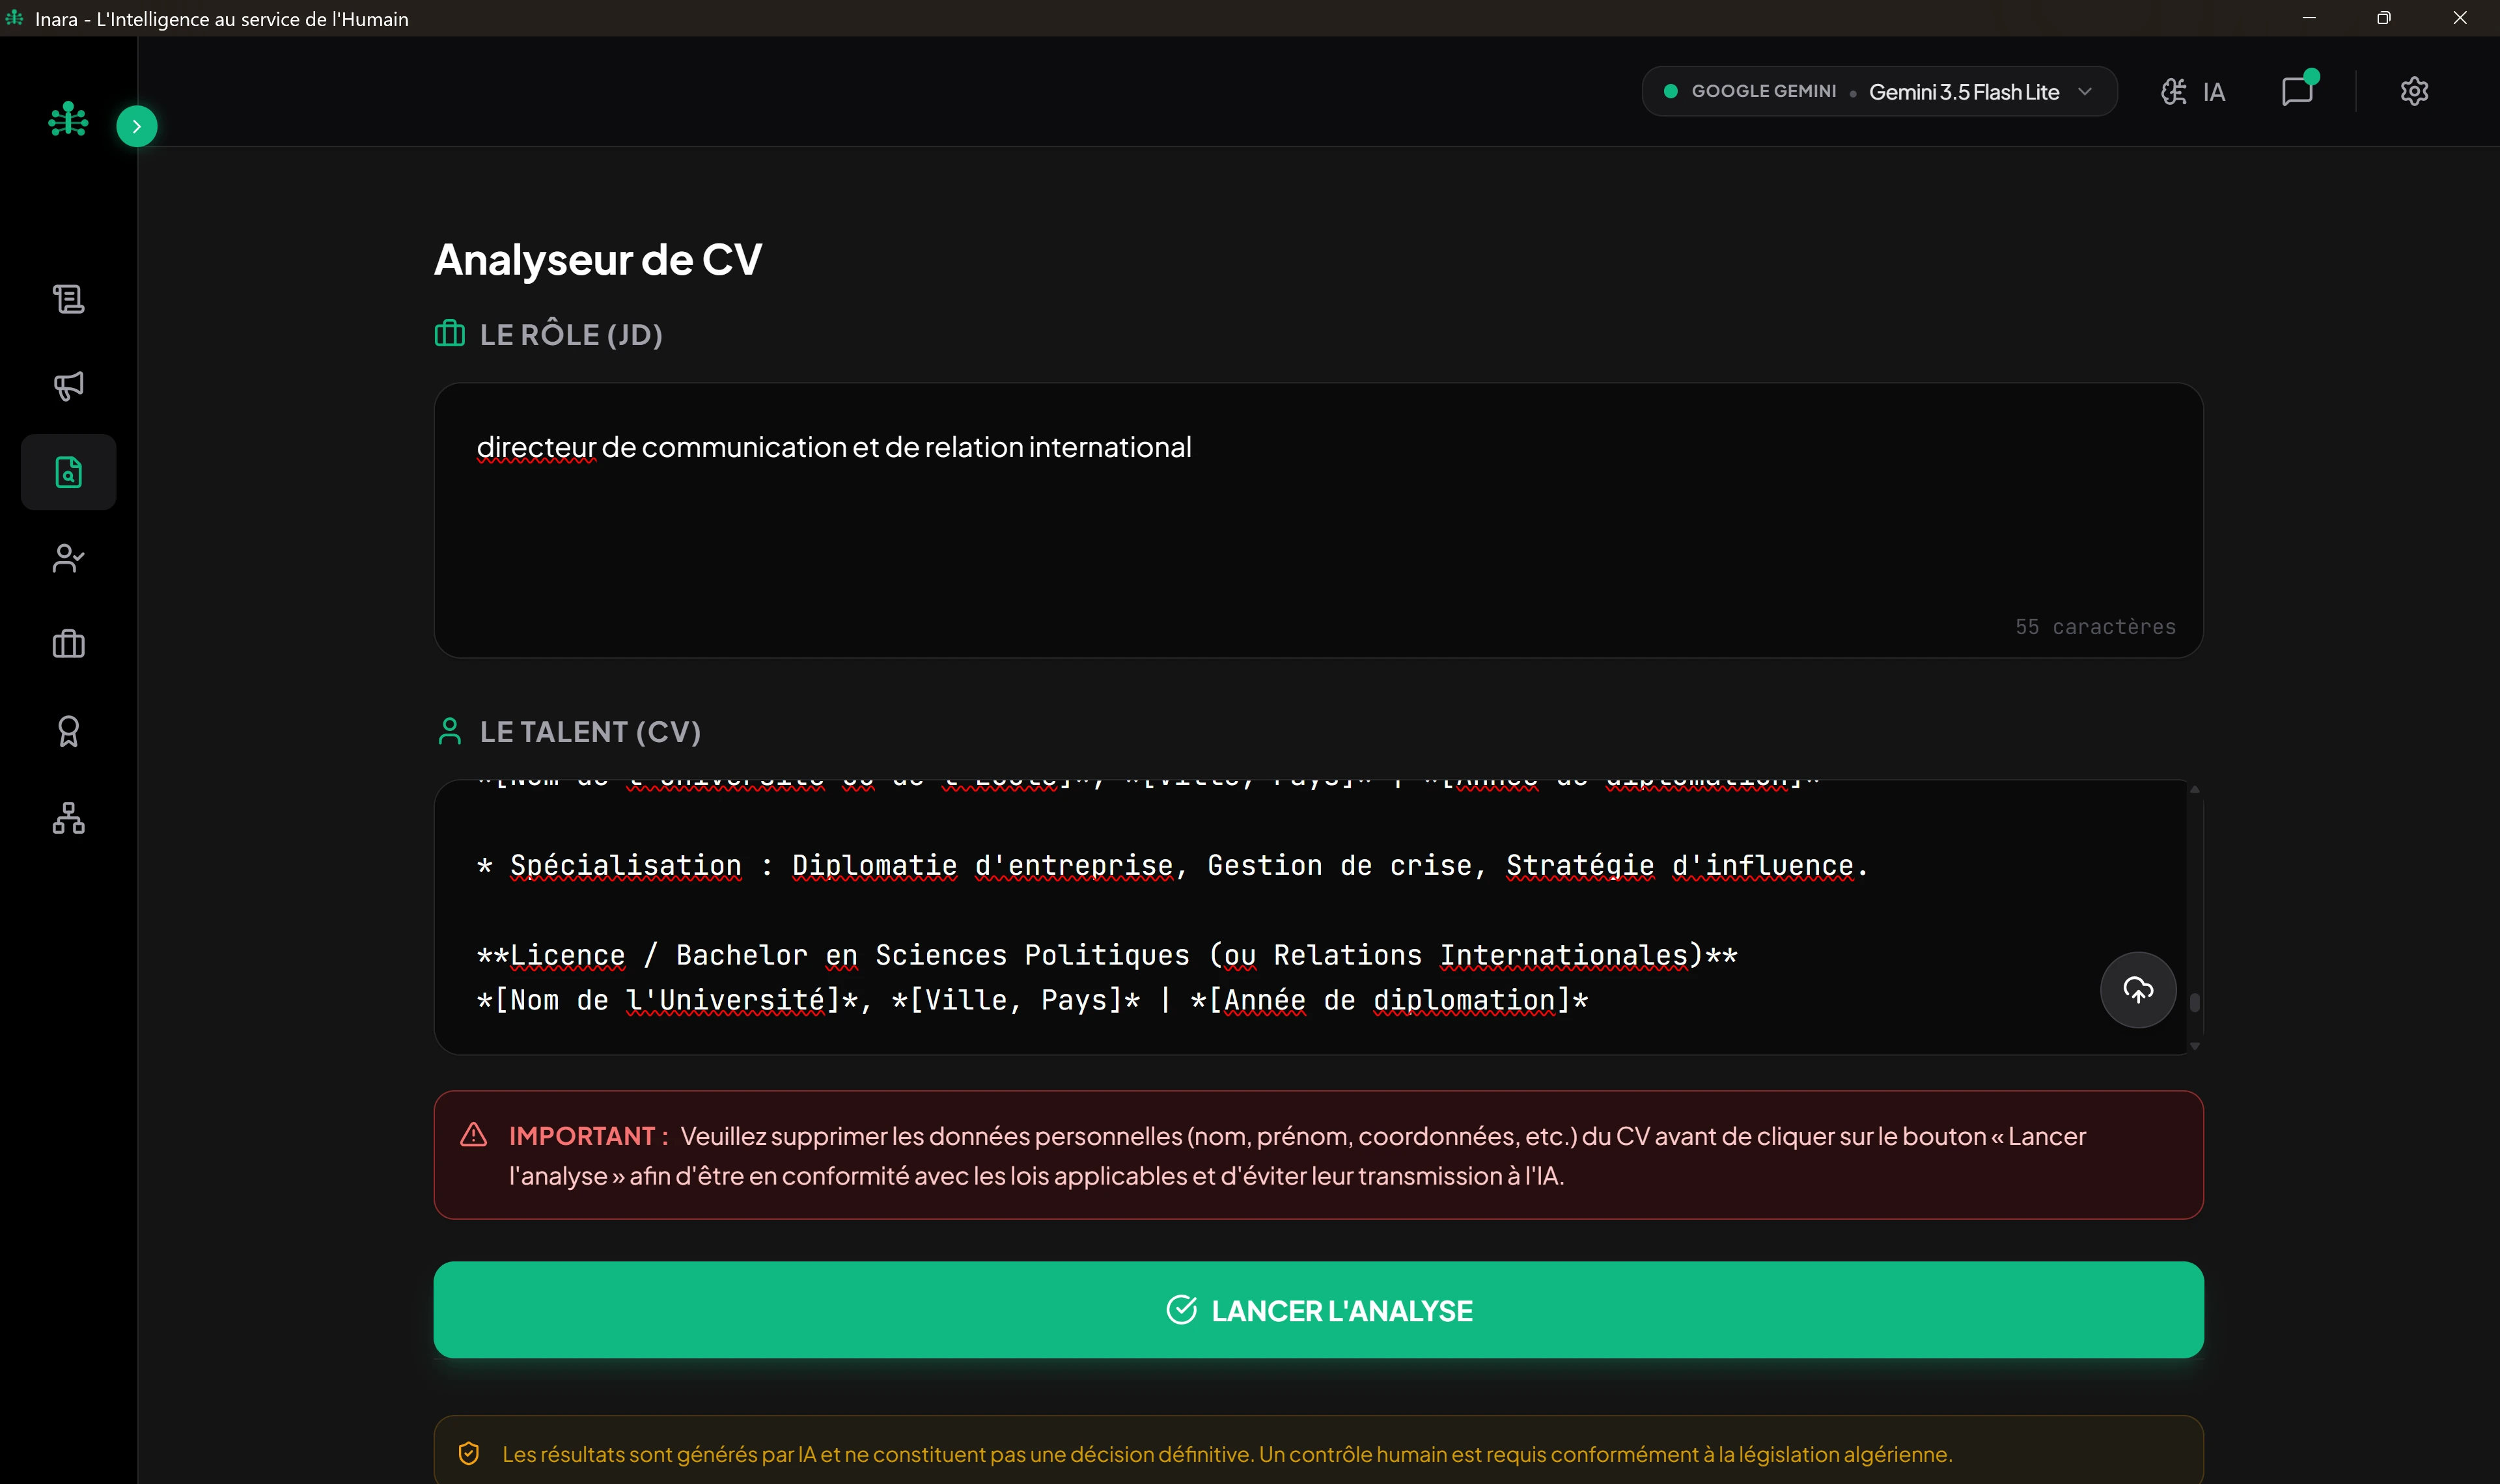Viewport: 2500px width, 1484px height.
Task: Open the award ribbon sidebar icon
Action: (x=68, y=731)
